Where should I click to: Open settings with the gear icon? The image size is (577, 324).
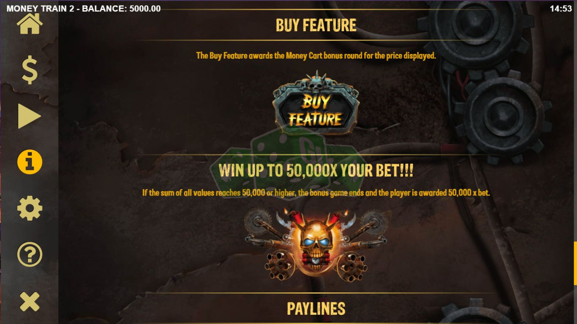coord(30,208)
